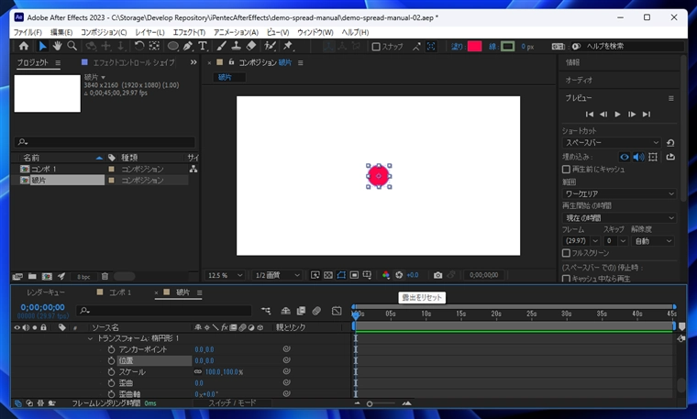Expand the 情報 panel header
This screenshot has height=419, width=697.
coord(572,62)
